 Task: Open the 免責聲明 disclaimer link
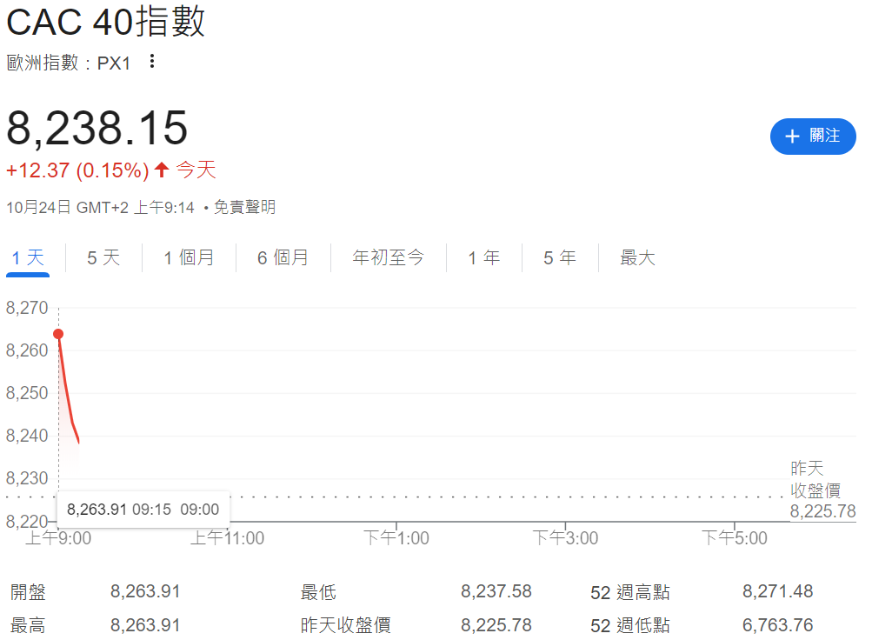pyautogui.click(x=244, y=208)
